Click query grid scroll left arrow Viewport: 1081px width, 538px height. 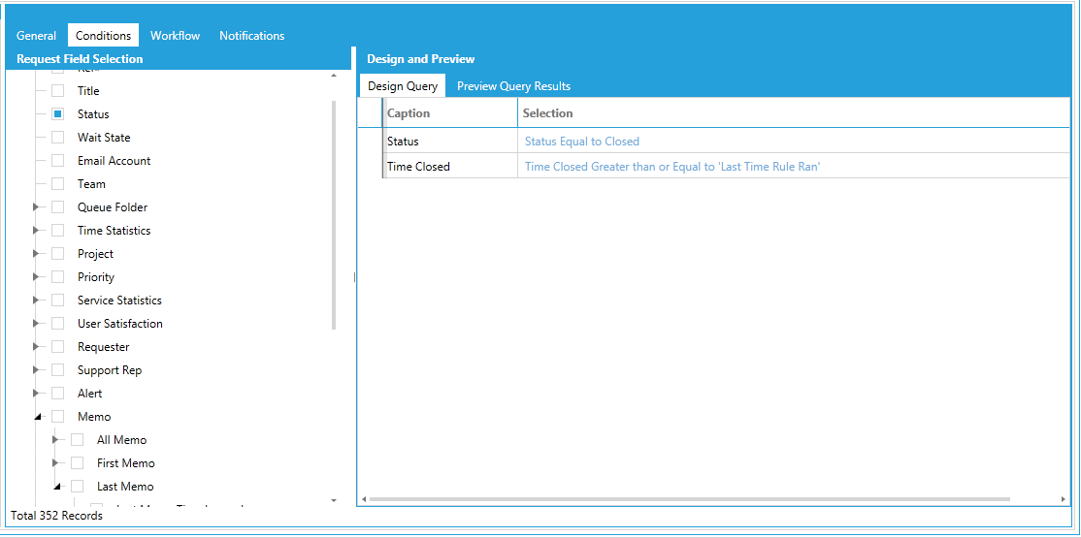(x=364, y=498)
